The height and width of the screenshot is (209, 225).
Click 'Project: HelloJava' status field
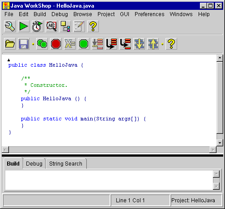point(196,200)
